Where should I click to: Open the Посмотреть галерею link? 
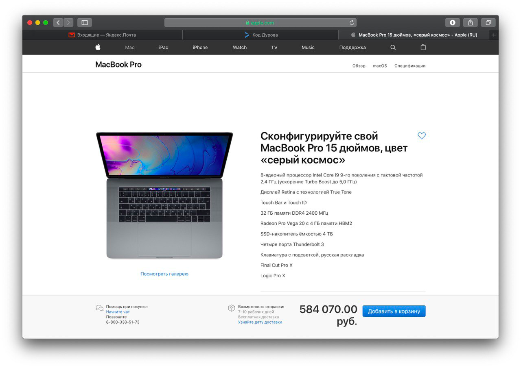[164, 274]
